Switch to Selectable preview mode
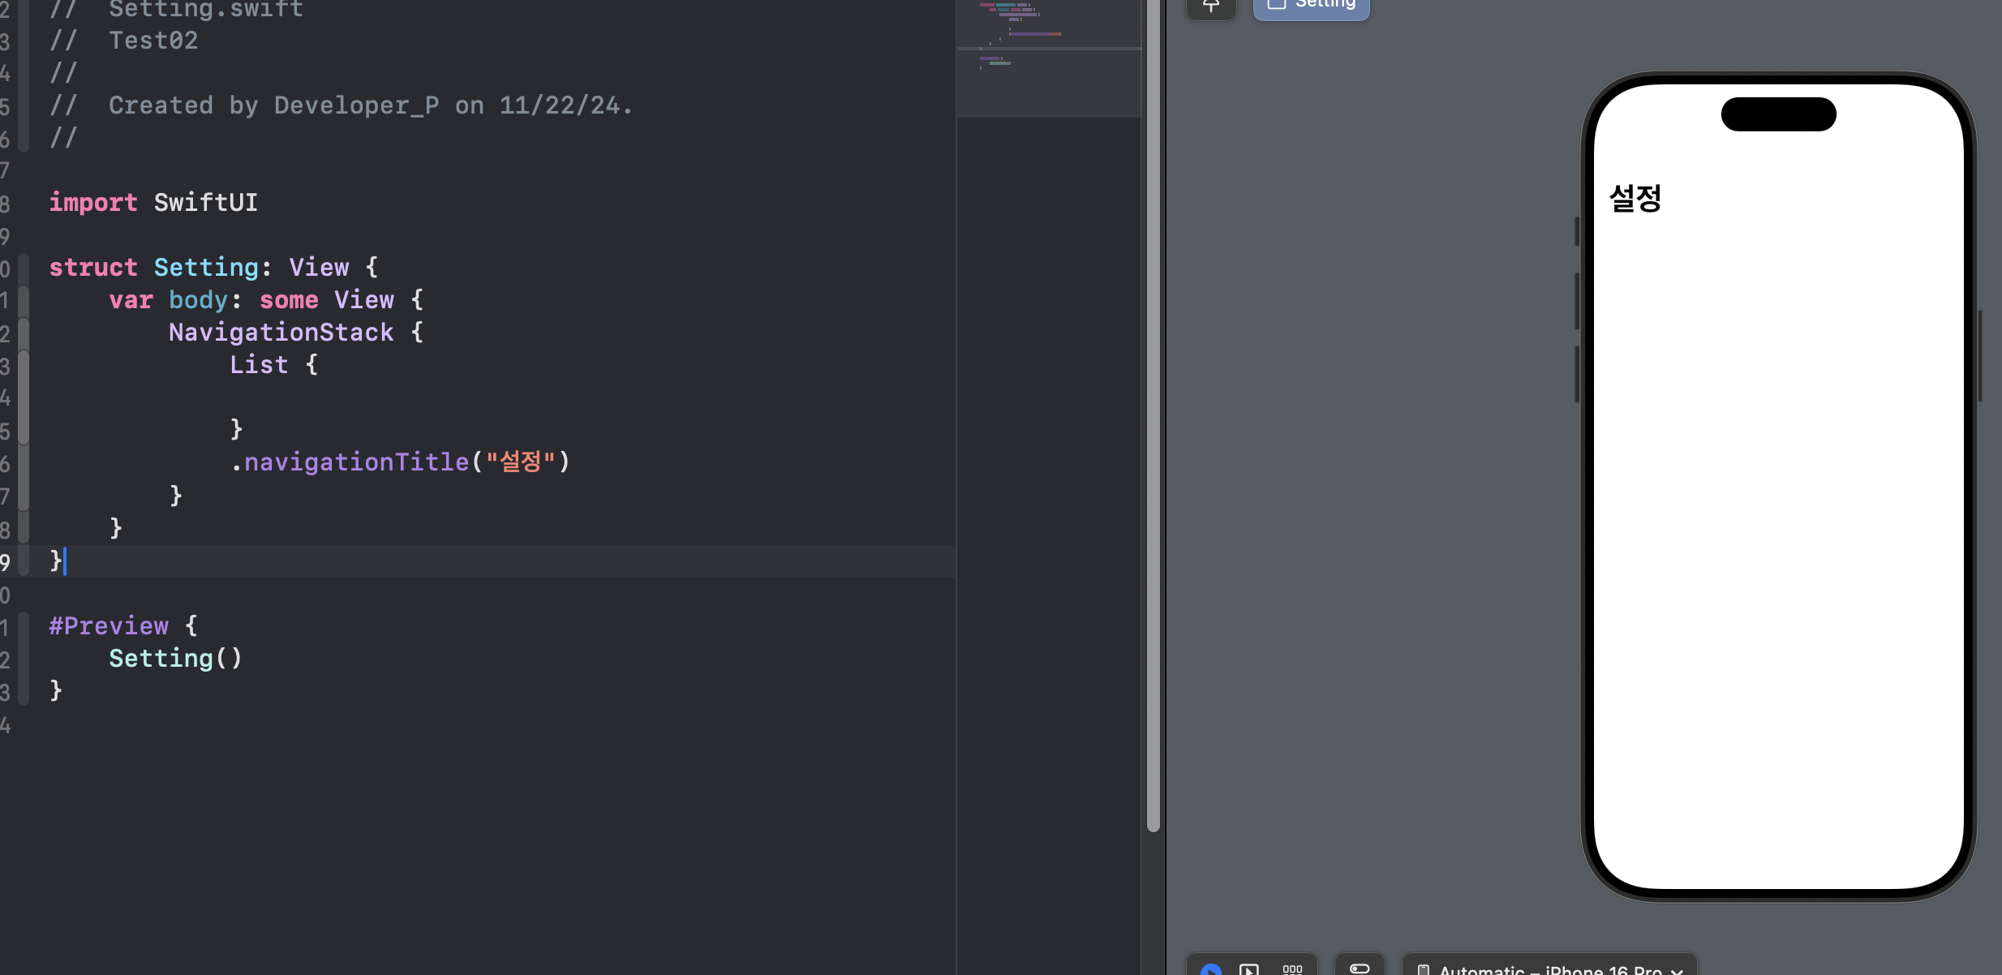The height and width of the screenshot is (975, 2002). pyautogui.click(x=1249, y=969)
